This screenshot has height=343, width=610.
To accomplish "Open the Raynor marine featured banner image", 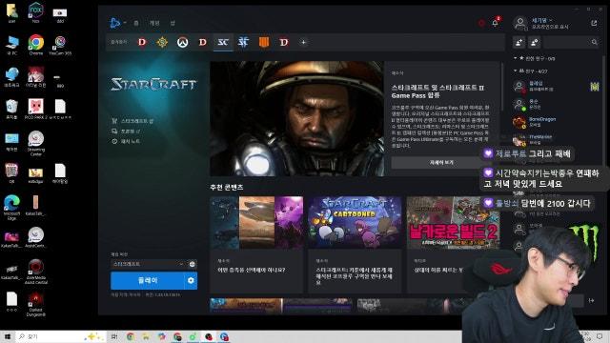I will [x=297, y=118].
